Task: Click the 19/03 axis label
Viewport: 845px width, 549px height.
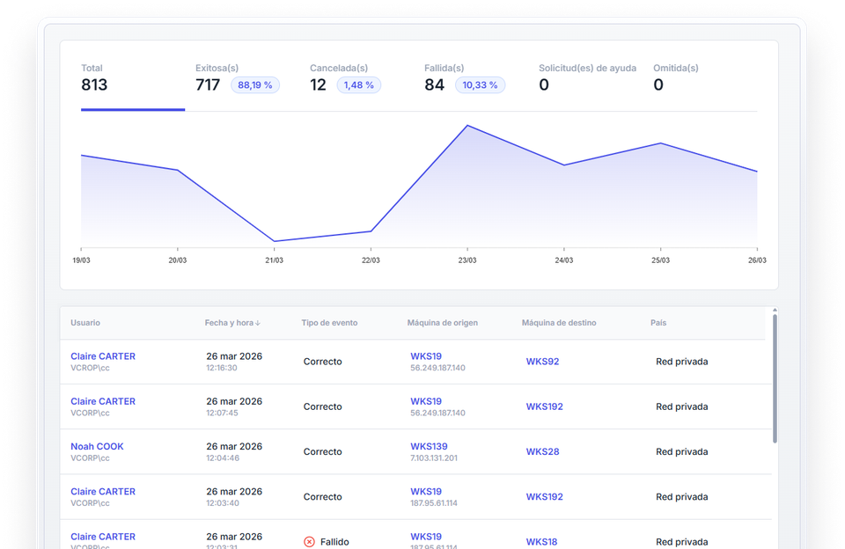Action: tap(81, 260)
